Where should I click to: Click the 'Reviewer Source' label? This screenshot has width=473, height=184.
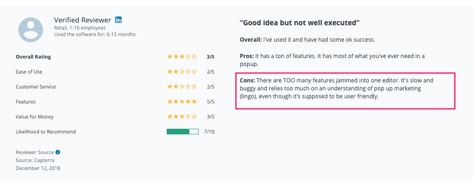[x=35, y=152]
